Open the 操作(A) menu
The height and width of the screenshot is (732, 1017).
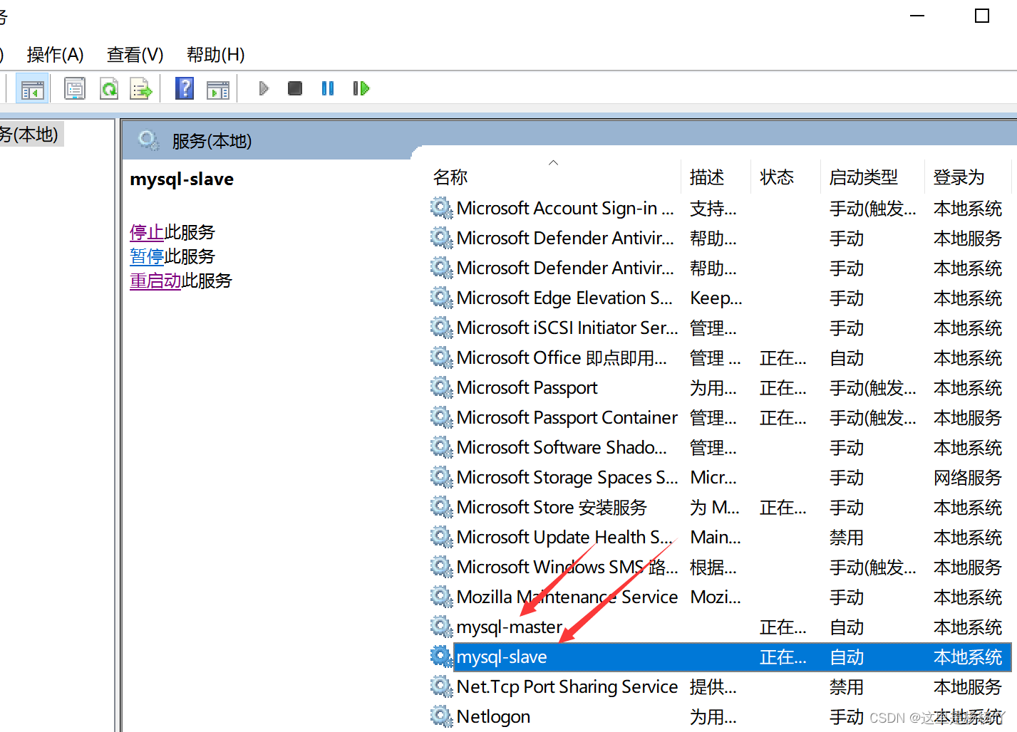[x=55, y=54]
